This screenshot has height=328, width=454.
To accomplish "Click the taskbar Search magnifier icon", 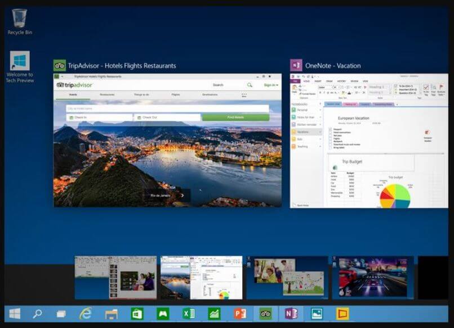I will click(x=37, y=313).
